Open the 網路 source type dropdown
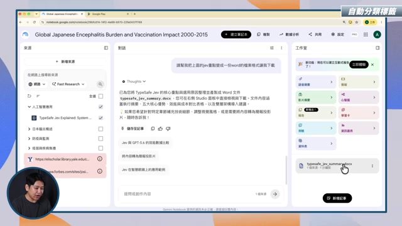This screenshot has height=226, width=402. click(x=37, y=84)
